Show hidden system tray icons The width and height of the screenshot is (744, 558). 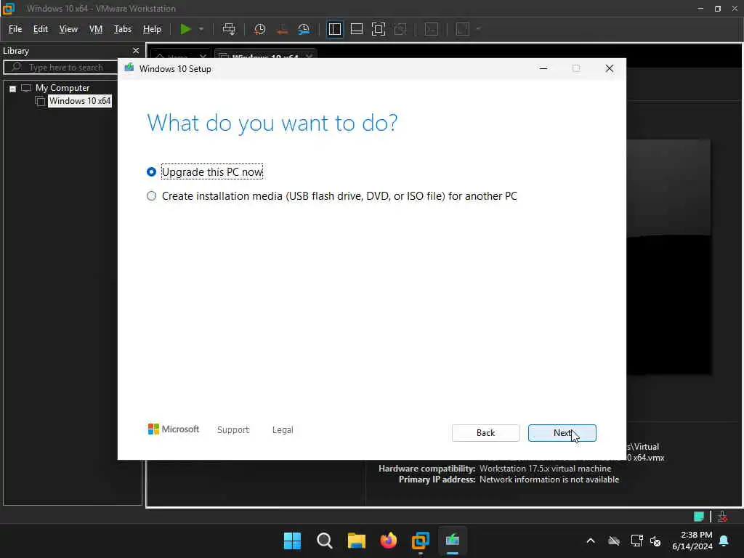591,541
